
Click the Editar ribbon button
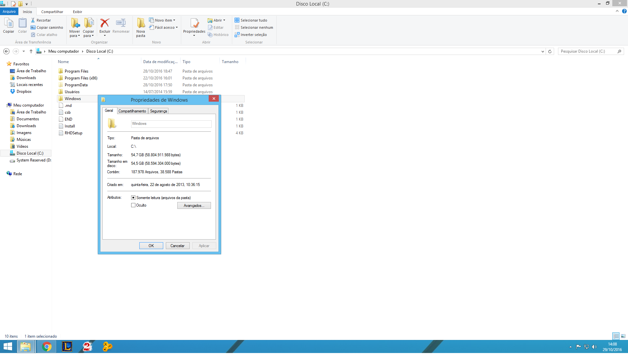point(216,27)
